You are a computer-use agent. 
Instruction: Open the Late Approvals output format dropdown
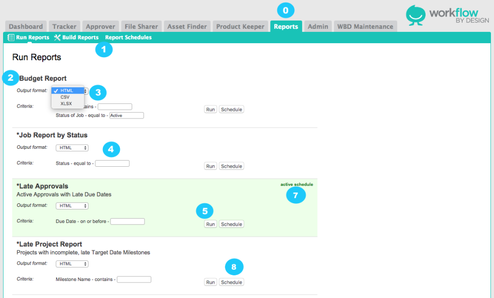click(x=72, y=205)
